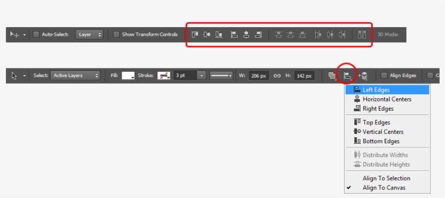The image size is (445, 198).
Task: Open stroke width slider arrow beside 3 pt
Action: (x=201, y=75)
